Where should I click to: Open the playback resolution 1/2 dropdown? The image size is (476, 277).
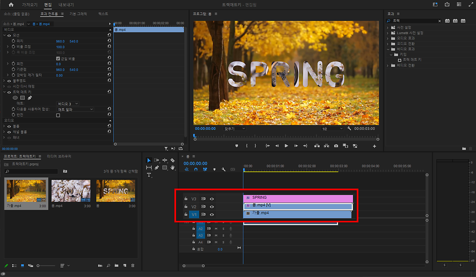click(x=332, y=129)
